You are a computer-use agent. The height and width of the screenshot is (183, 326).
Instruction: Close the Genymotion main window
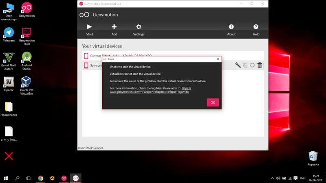(263, 4)
